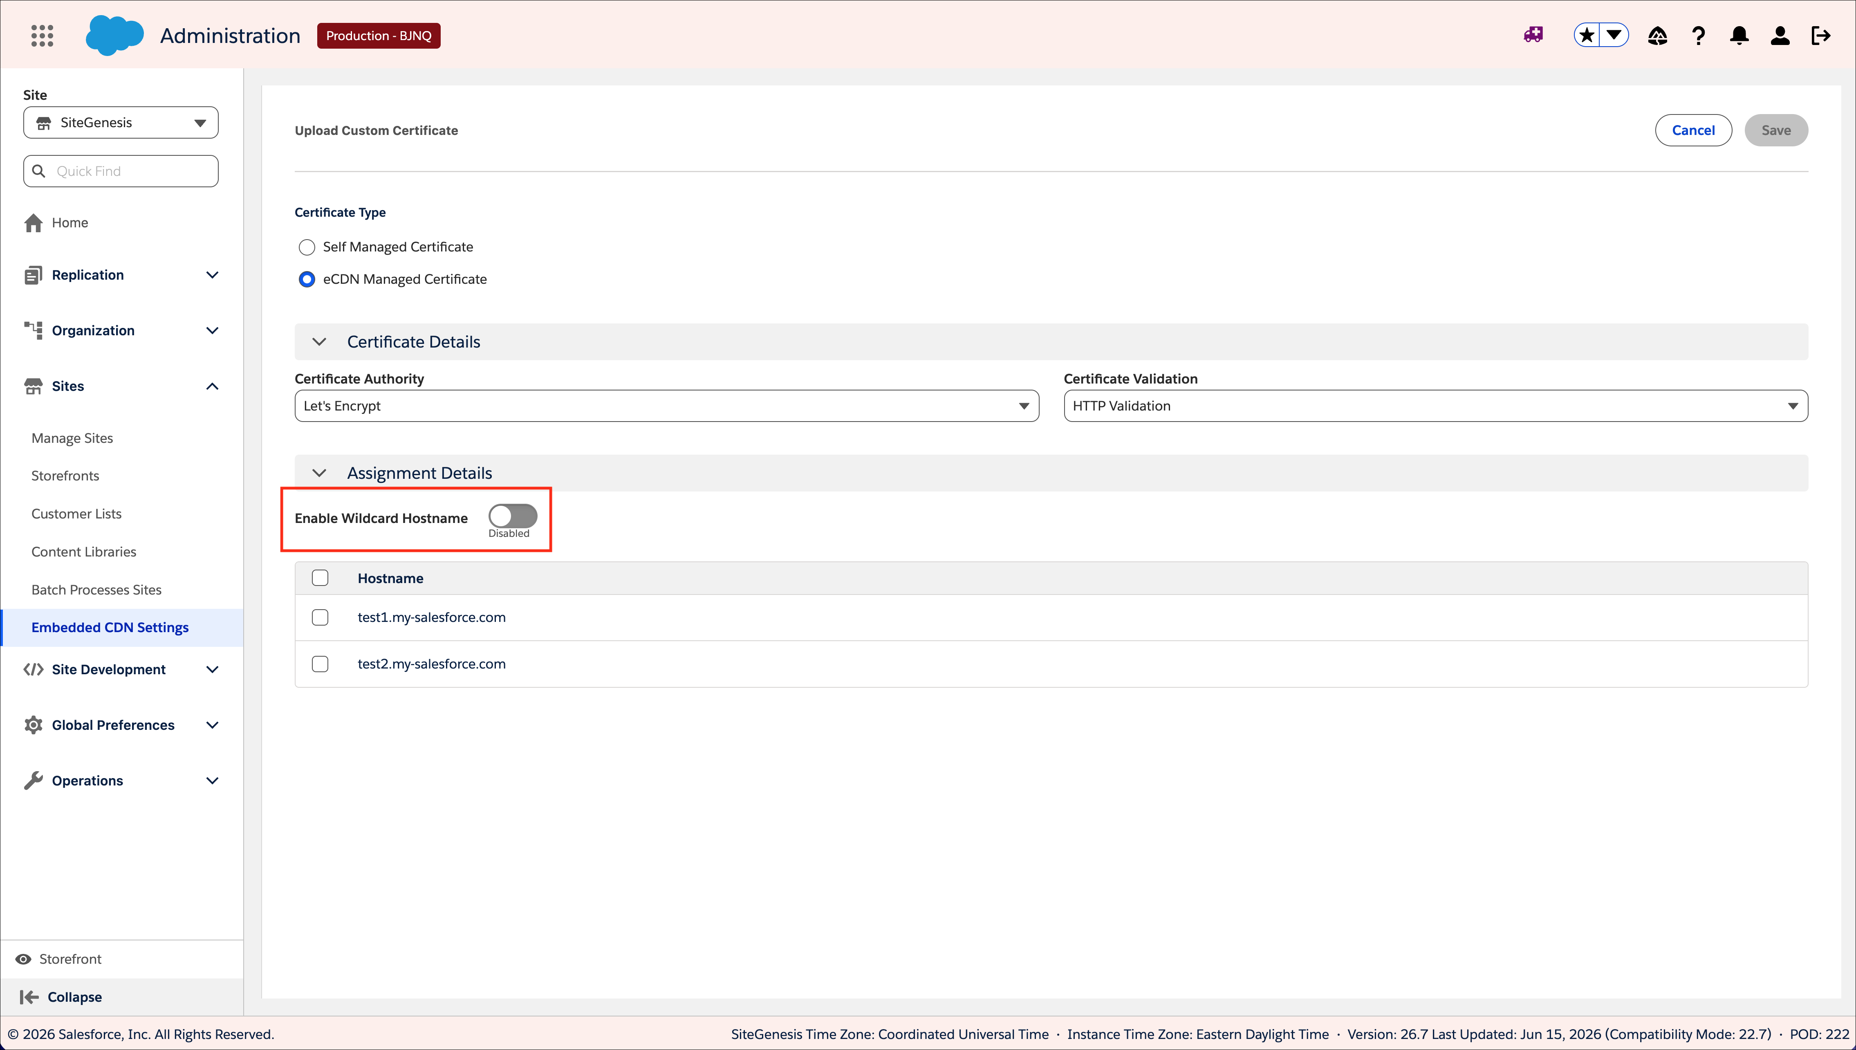Click the Save button
The width and height of the screenshot is (1856, 1050).
point(1776,130)
